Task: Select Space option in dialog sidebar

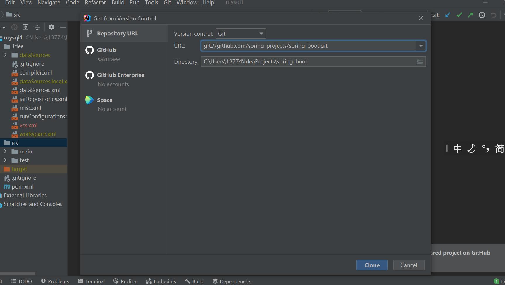Action: (124, 104)
